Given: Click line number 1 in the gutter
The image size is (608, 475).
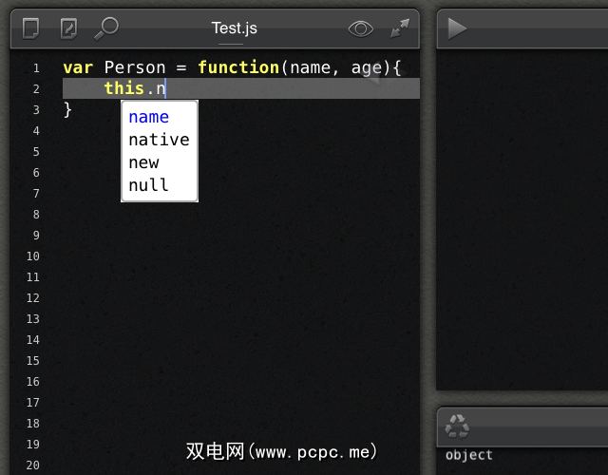Looking at the screenshot, I should pyautogui.click(x=35, y=68).
